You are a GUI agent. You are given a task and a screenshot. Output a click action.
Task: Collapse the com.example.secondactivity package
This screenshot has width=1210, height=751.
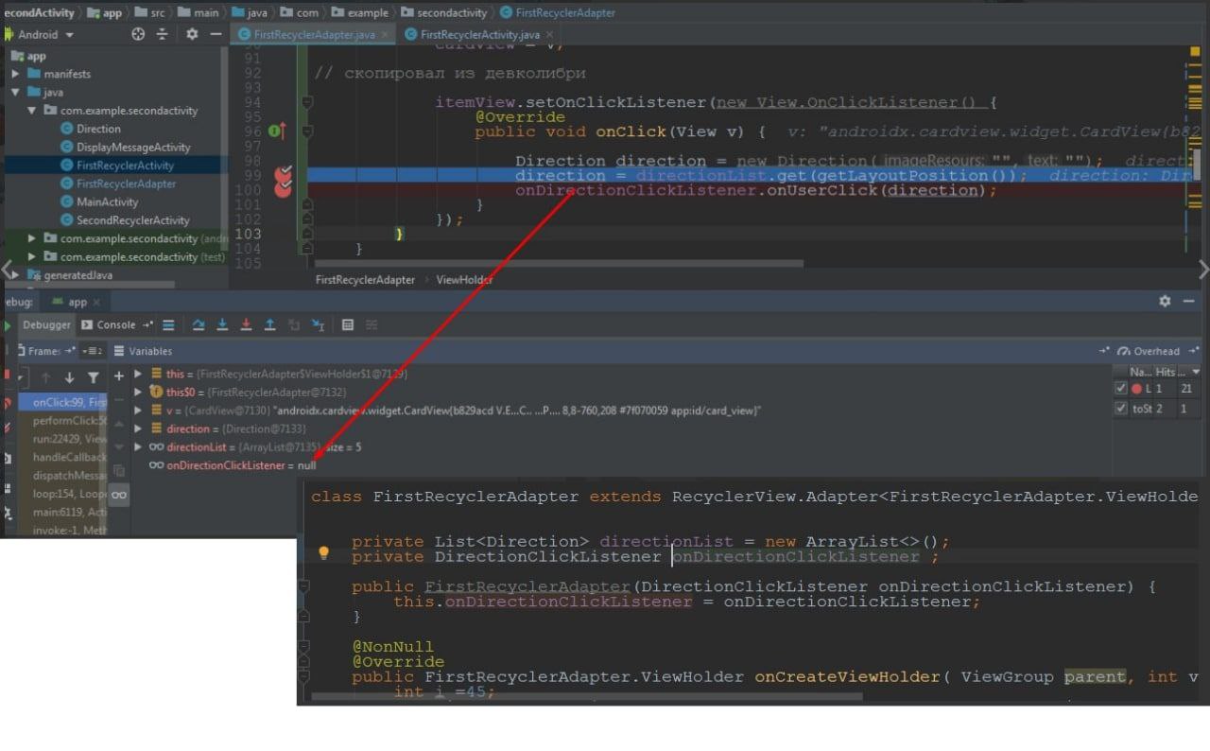(x=32, y=111)
